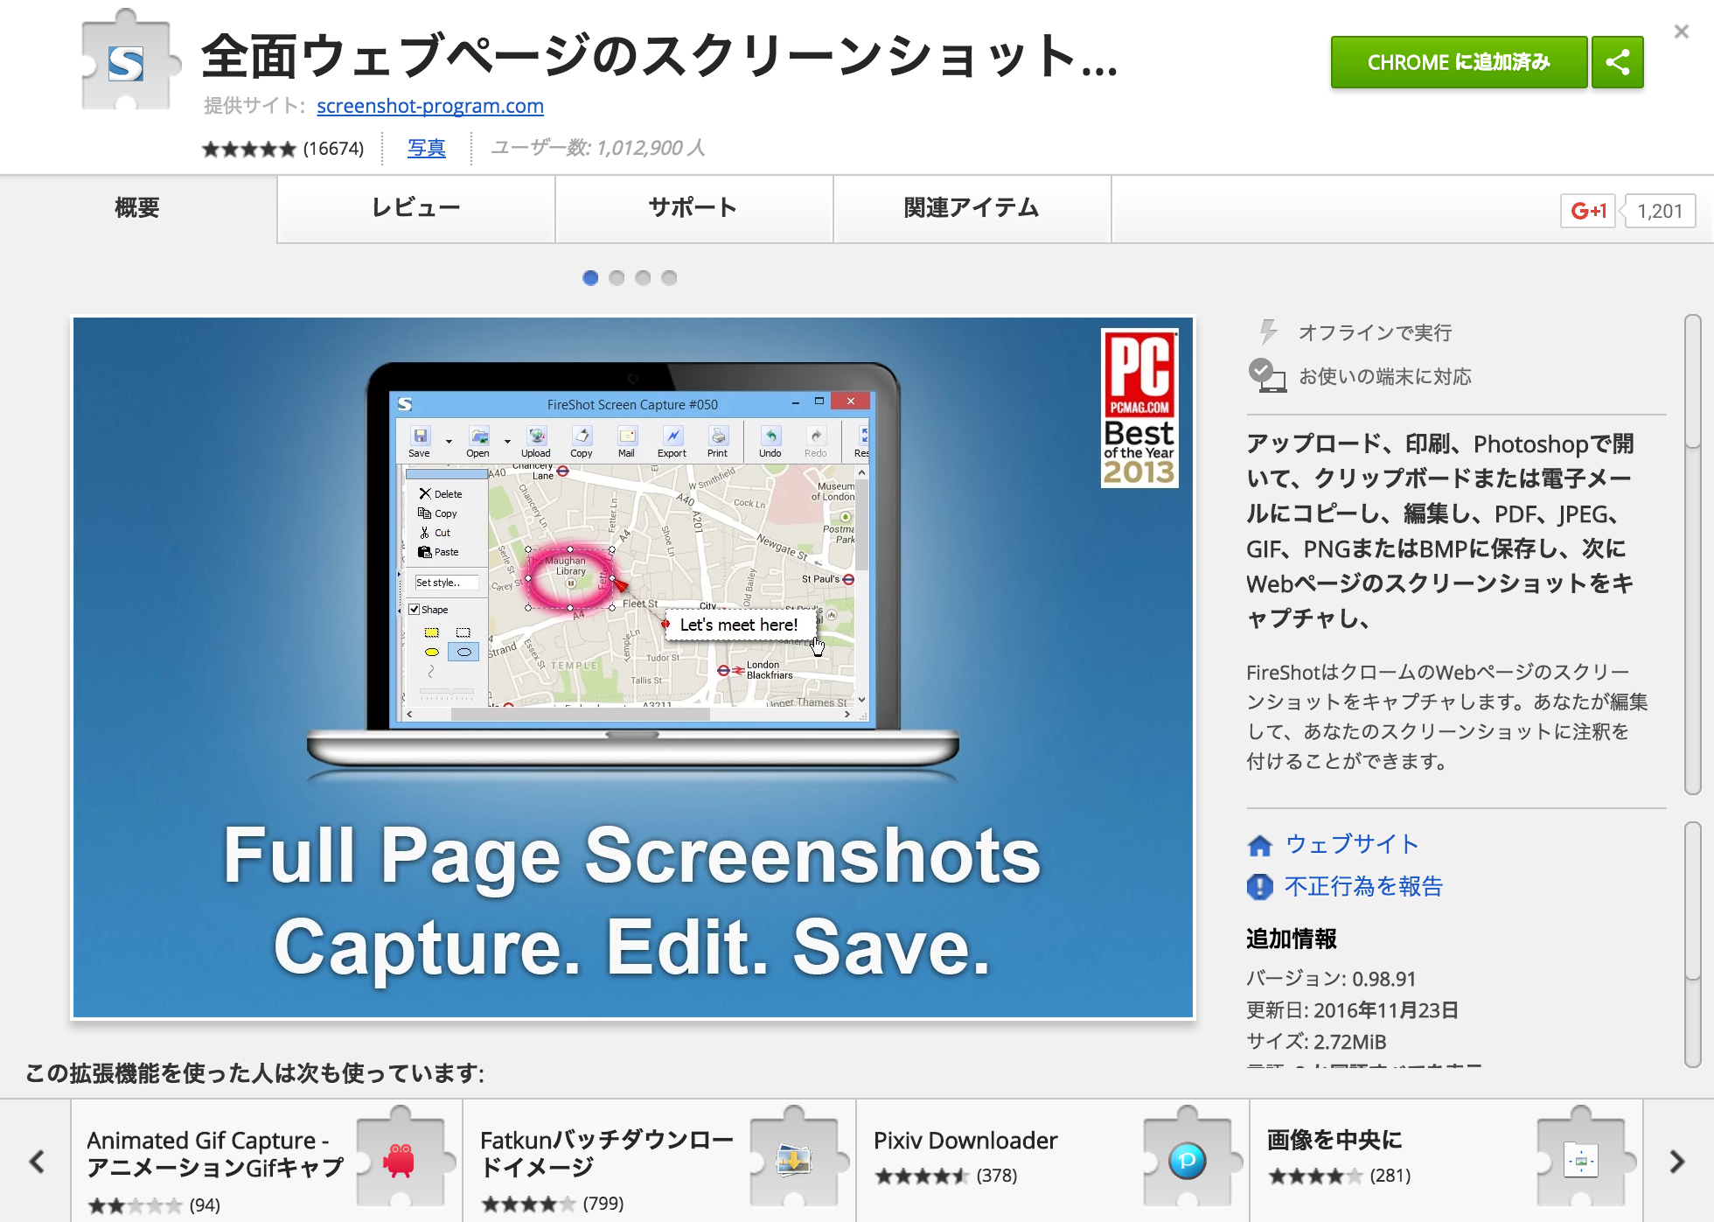Show next related extensions
This screenshot has height=1222, width=1714.
tap(1676, 1162)
